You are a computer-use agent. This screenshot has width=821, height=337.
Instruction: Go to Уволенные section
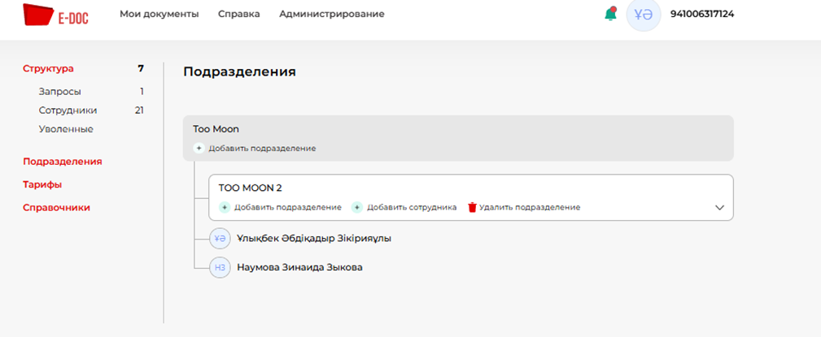point(65,129)
